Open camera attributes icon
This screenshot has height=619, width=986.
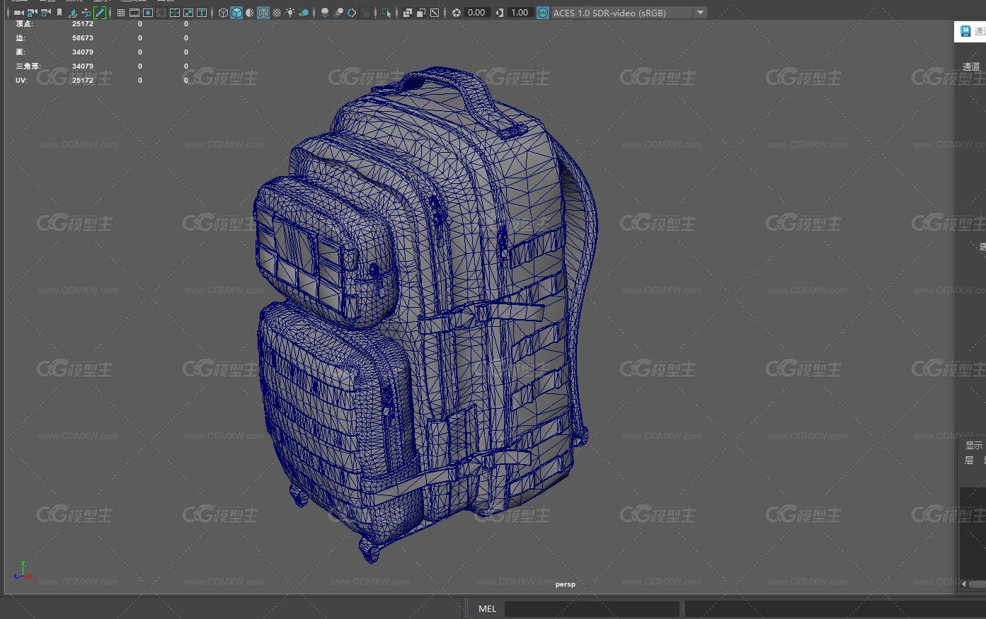(45, 13)
